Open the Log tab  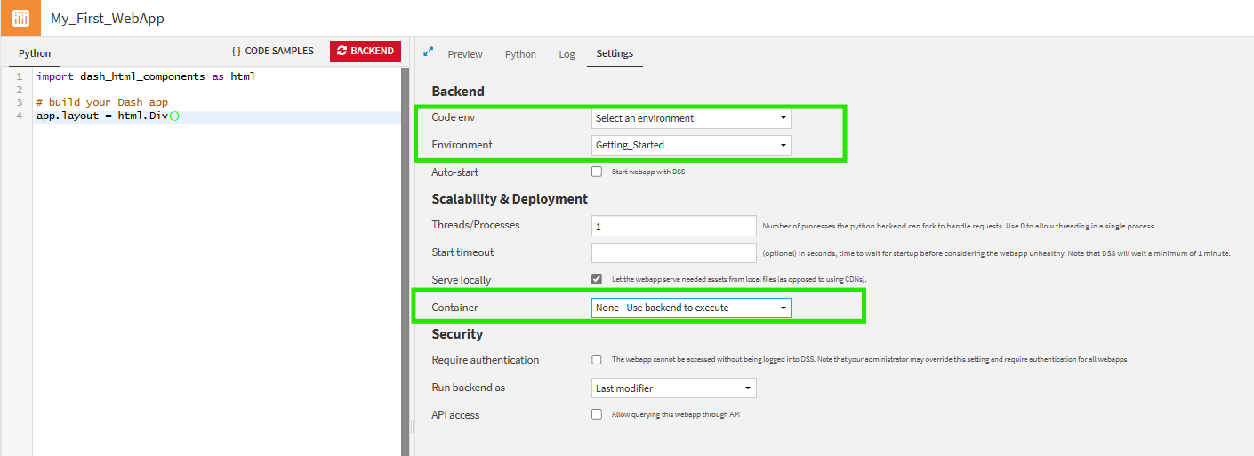[567, 54]
